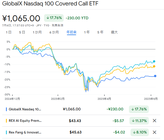
Task: Switch to the 5年 range
Action: tap(100, 32)
